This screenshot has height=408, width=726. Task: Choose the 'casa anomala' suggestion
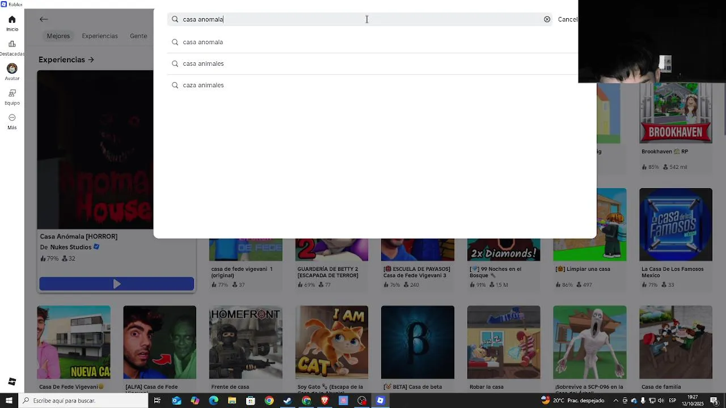(x=372, y=42)
